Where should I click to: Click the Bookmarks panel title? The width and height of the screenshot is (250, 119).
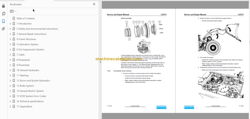[x=16, y=4]
